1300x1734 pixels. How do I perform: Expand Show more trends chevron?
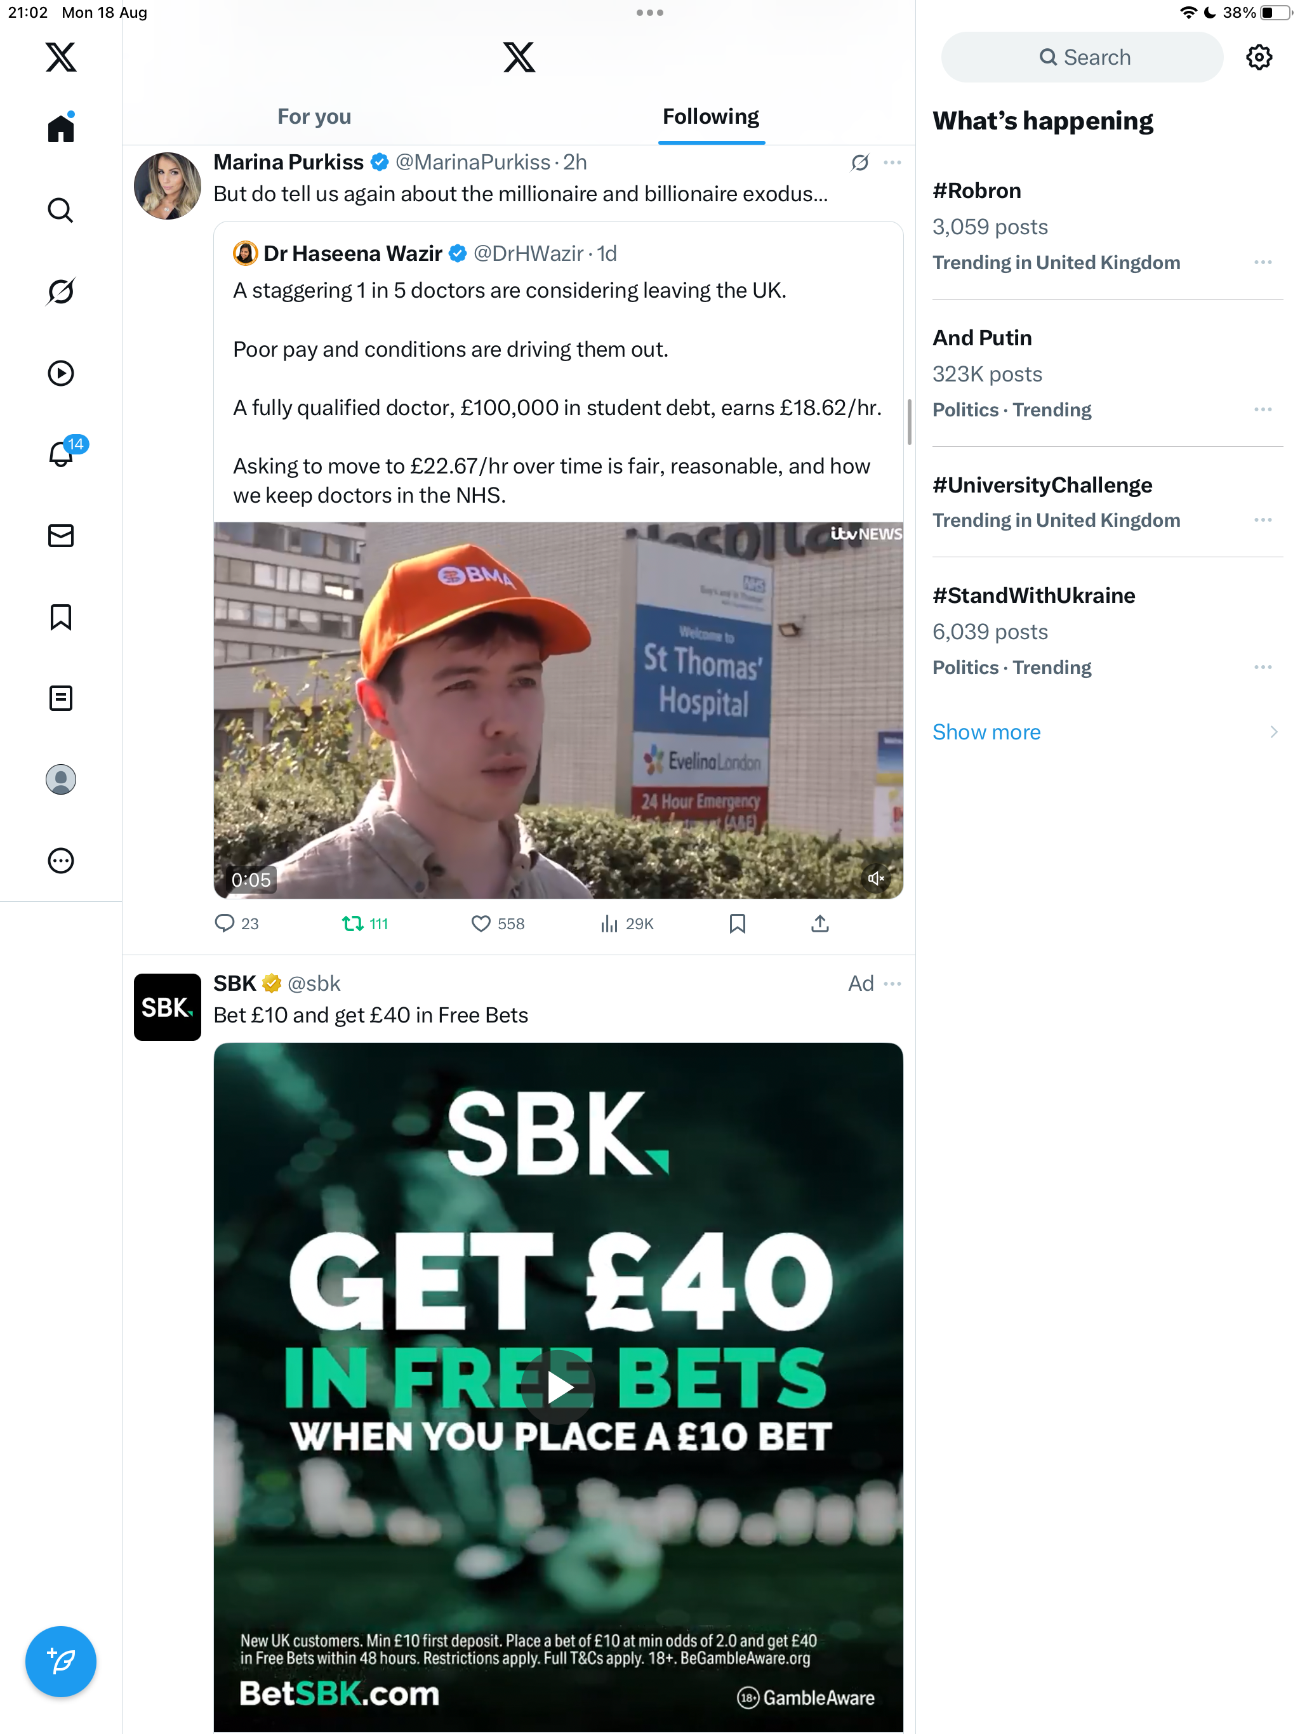tap(1273, 731)
